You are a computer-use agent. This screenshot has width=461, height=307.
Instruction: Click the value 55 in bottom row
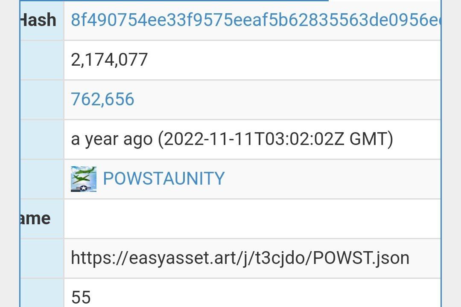[x=81, y=297]
